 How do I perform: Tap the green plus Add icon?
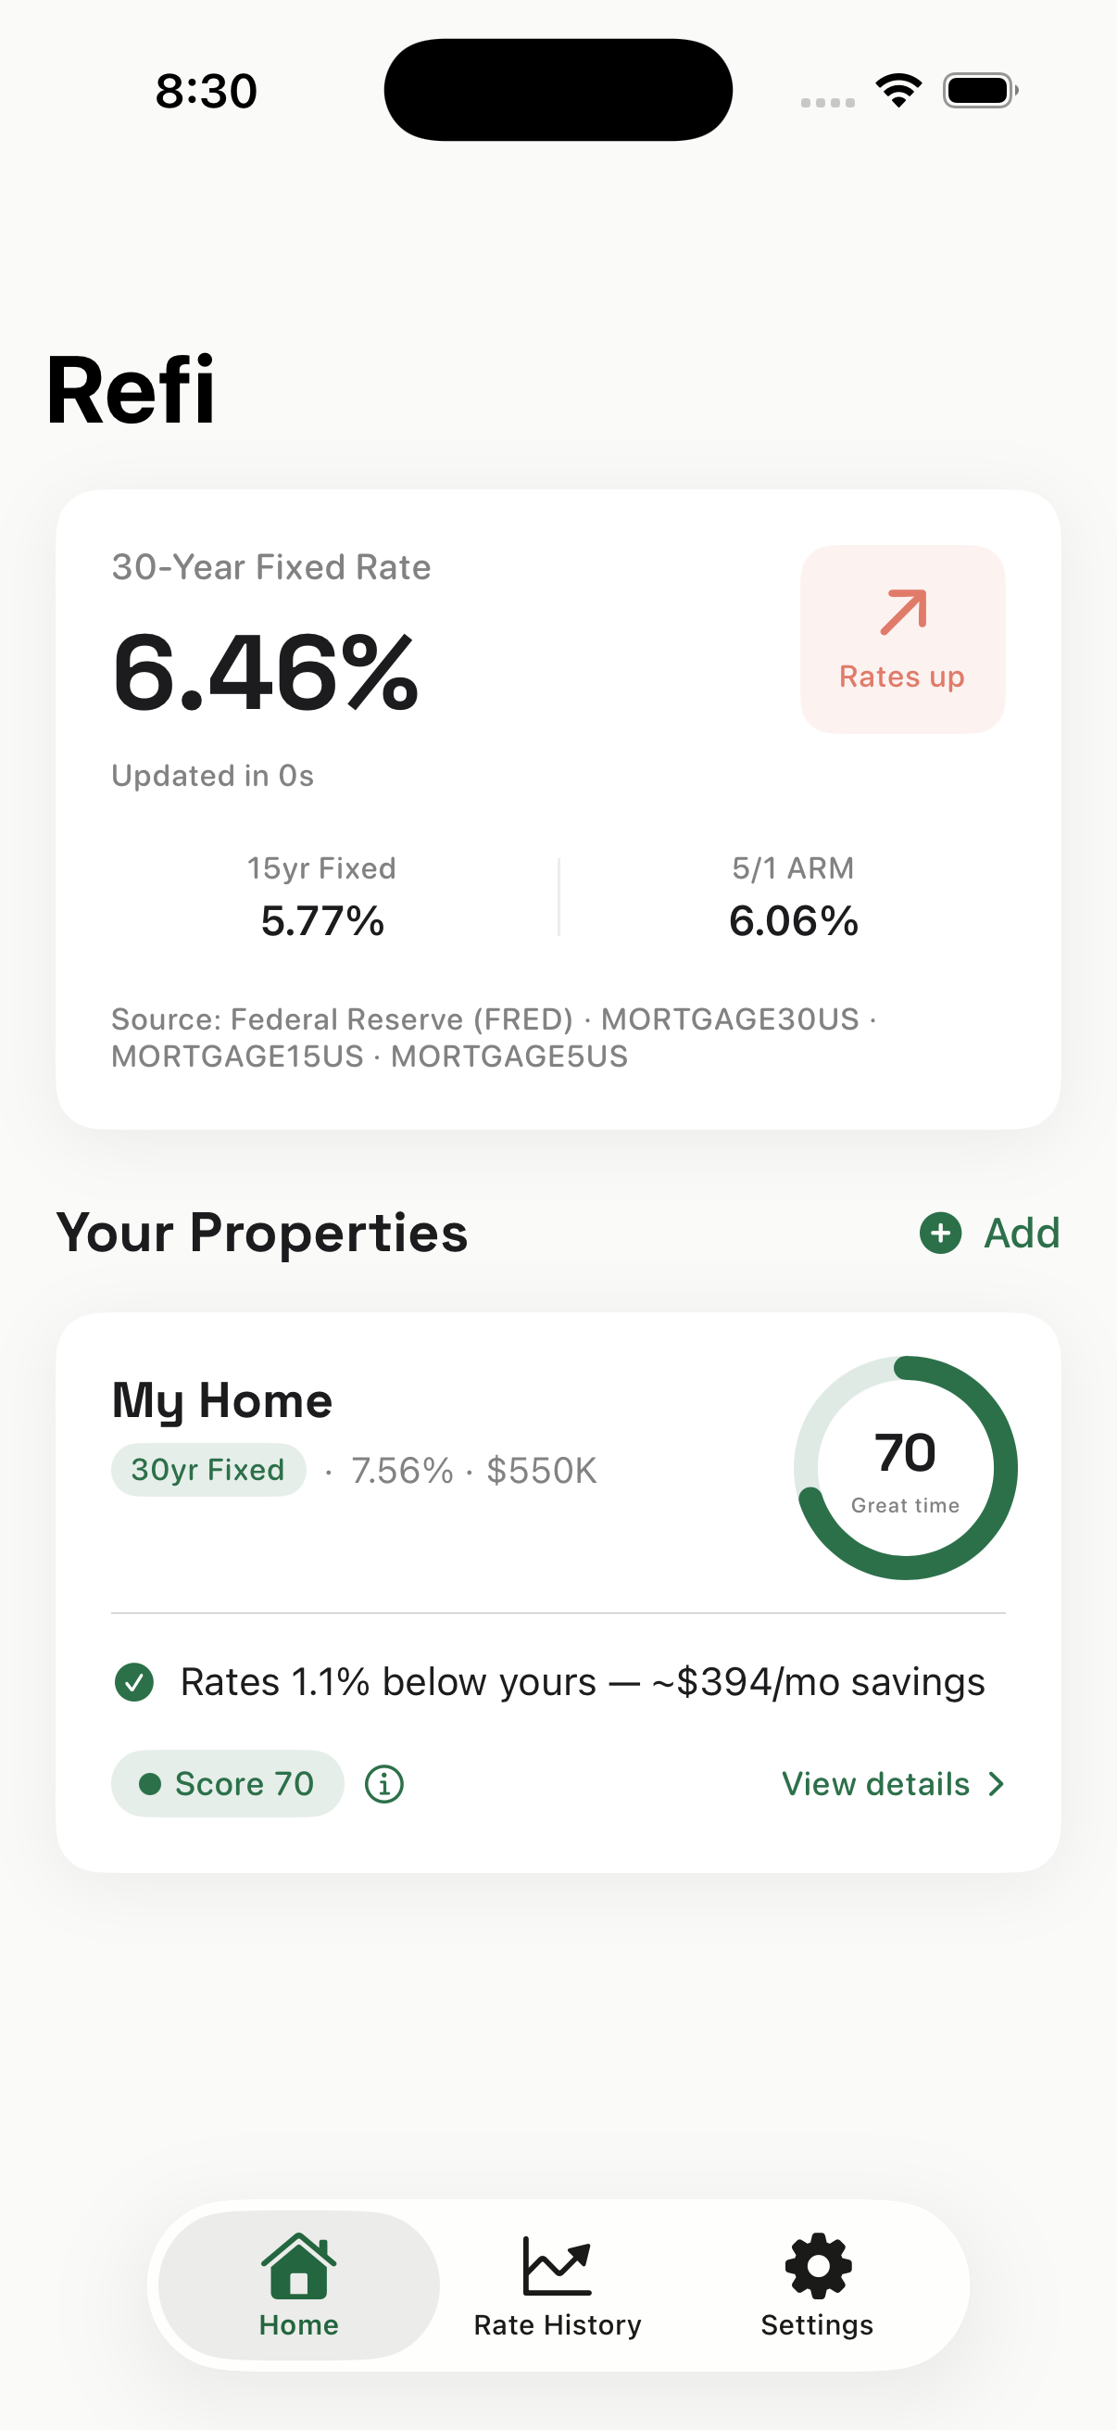coord(940,1233)
